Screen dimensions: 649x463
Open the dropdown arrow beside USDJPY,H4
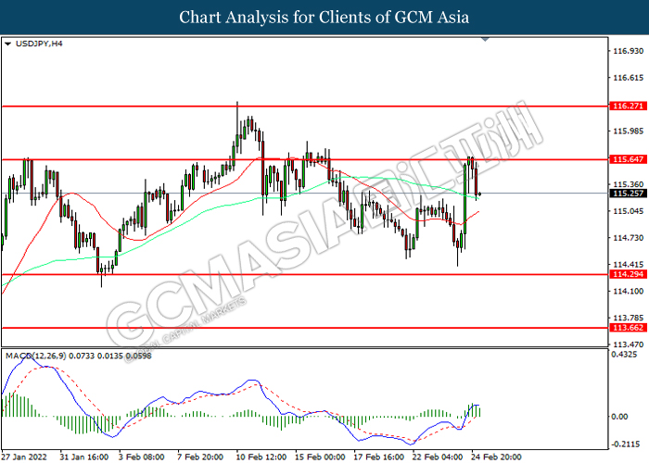(x=7, y=44)
